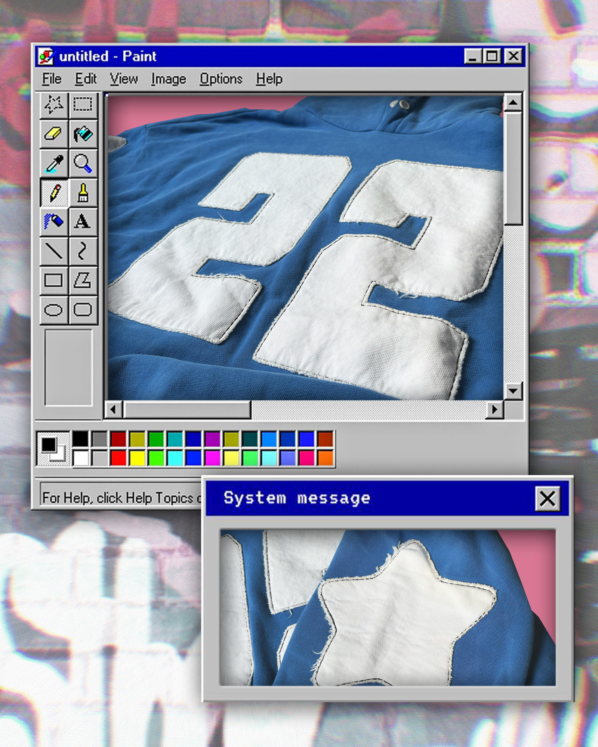Open the Options menu
This screenshot has width=598, height=747.
(x=221, y=79)
